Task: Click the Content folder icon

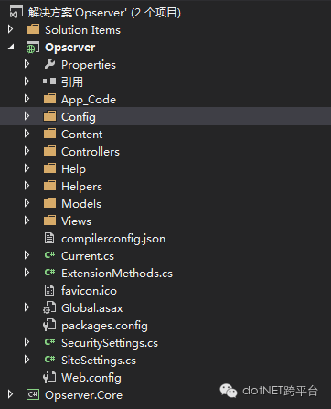Action: click(x=49, y=134)
